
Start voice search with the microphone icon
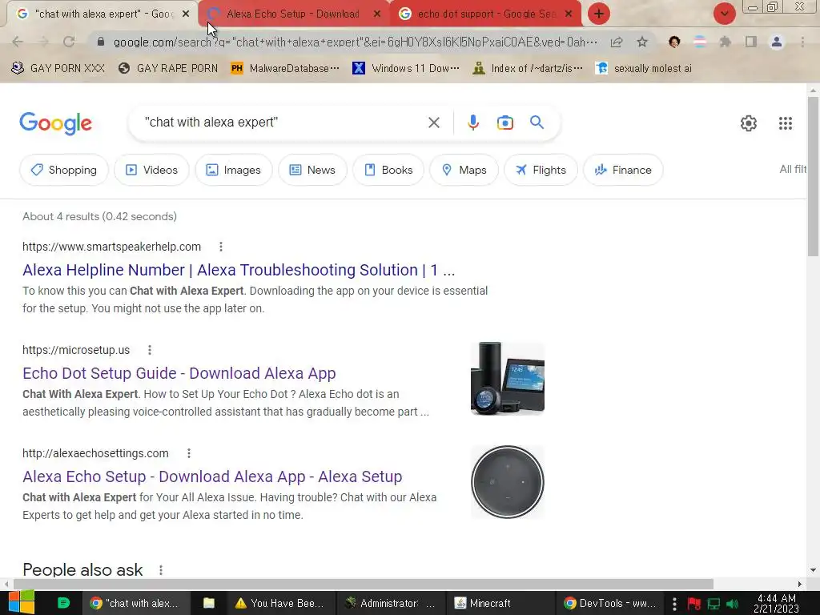click(472, 123)
